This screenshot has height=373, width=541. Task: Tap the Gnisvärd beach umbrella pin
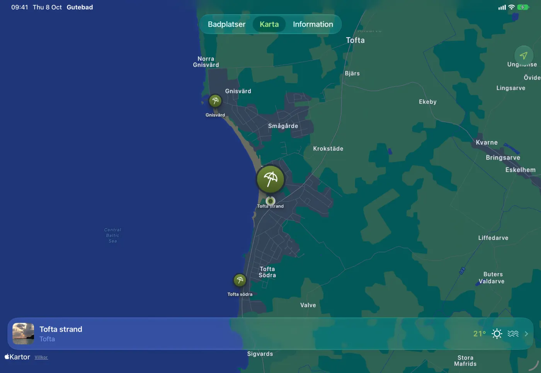[x=215, y=101]
